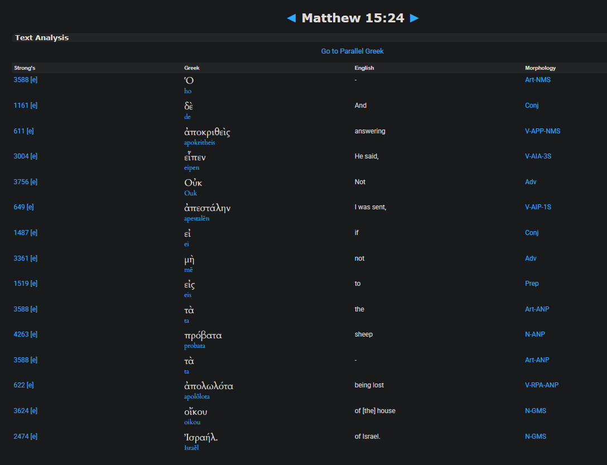Open the V-RPA-ANP morphology link
Image resolution: width=607 pixels, height=465 pixels.
[542, 385]
